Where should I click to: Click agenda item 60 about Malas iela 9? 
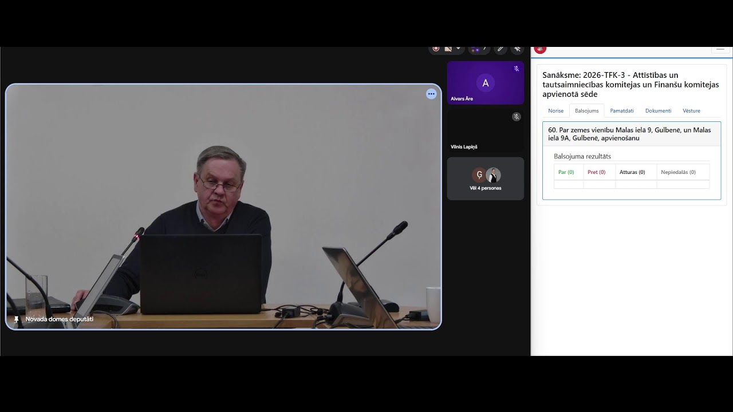pos(632,134)
